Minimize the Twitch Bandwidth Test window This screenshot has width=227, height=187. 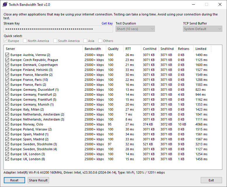click(x=193, y=4)
